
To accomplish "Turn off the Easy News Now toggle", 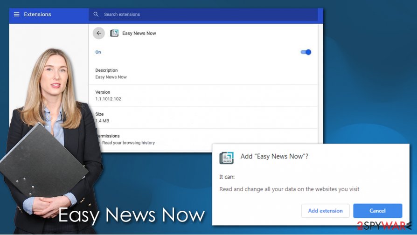I will (x=306, y=52).
